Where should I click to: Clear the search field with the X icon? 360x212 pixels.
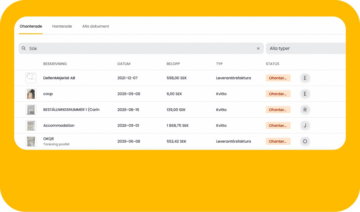click(258, 48)
